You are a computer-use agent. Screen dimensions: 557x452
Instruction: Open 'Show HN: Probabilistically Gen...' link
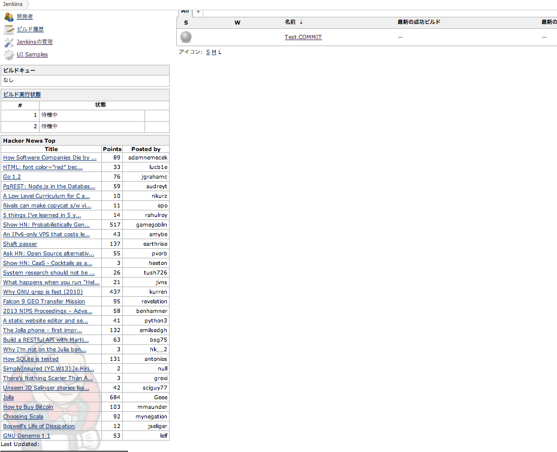[47, 224]
